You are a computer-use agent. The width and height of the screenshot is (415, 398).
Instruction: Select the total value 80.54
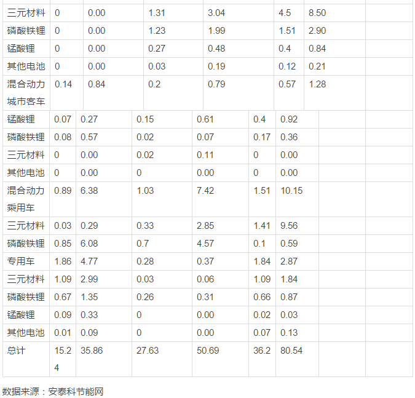click(291, 351)
